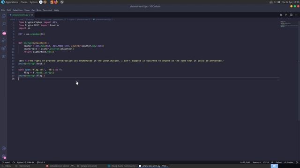300x168 pixels.
Task: Click the Prettier status bar item
Action: coord(289,162)
